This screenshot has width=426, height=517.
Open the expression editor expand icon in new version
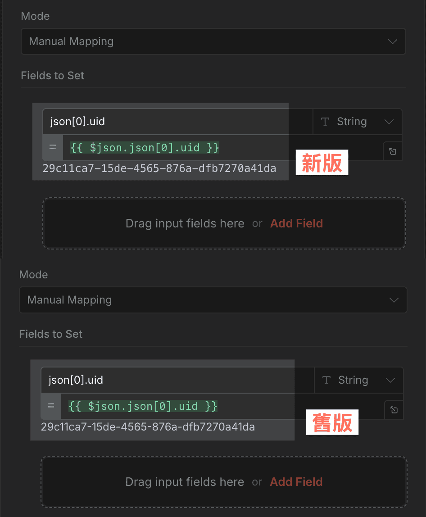(392, 151)
